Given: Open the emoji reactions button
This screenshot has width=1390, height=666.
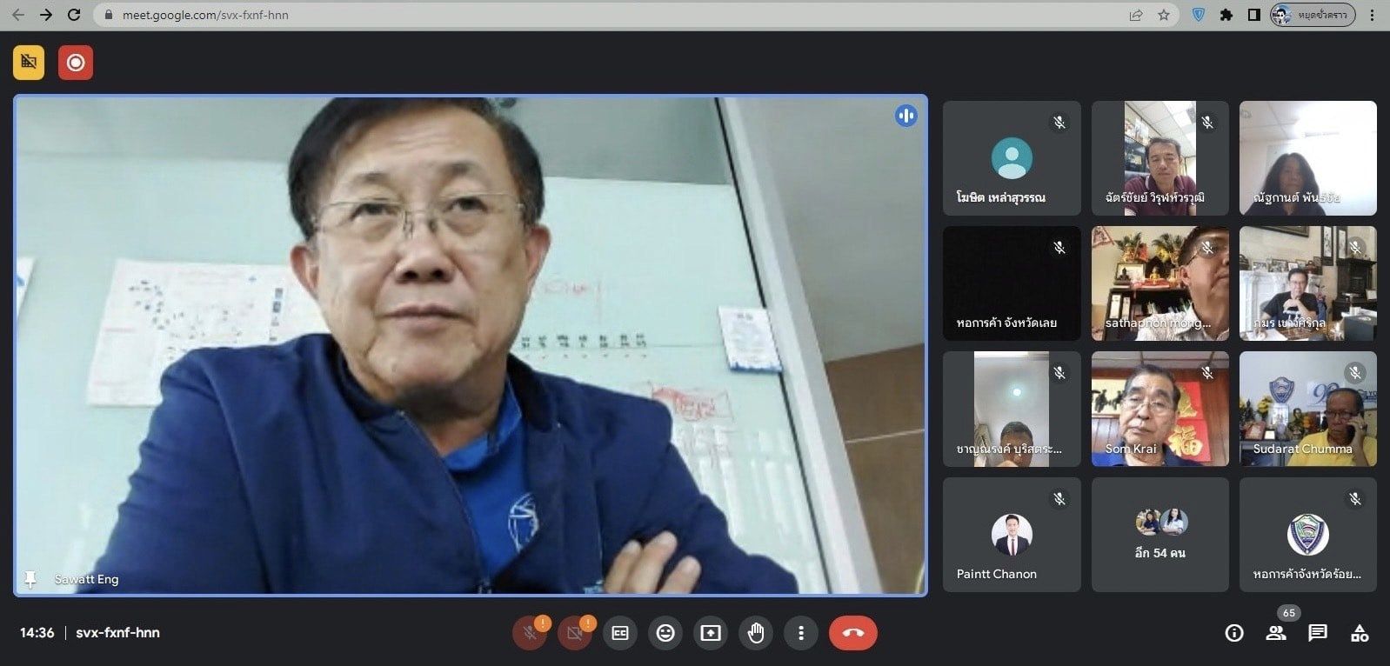Looking at the screenshot, I should tap(665, 633).
